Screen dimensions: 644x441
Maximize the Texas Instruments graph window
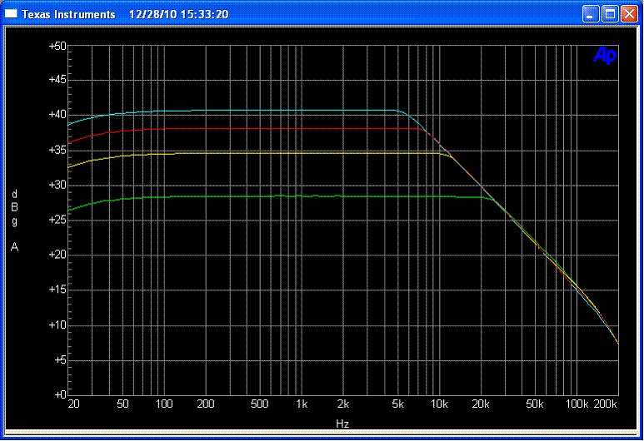[x=610, y=14]
